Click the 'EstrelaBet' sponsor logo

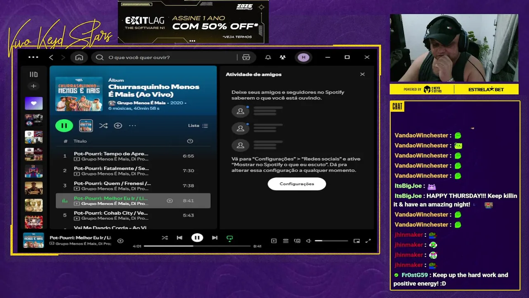coord(486,89)
